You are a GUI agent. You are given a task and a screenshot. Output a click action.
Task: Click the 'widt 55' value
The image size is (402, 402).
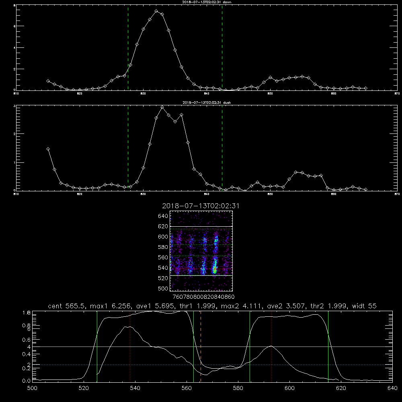364,306
